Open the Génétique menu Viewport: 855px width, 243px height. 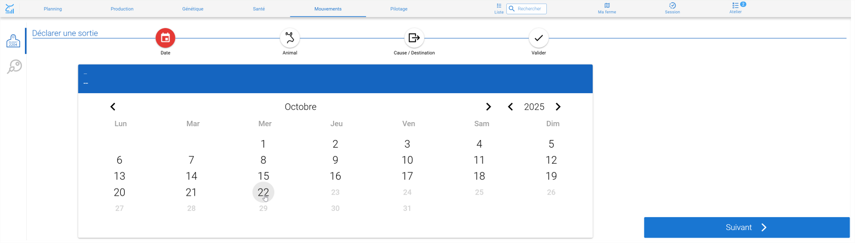pos(193,9)
